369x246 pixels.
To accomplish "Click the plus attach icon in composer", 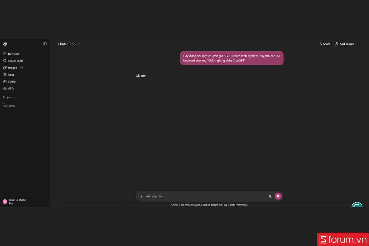I will tap(141, 196).
